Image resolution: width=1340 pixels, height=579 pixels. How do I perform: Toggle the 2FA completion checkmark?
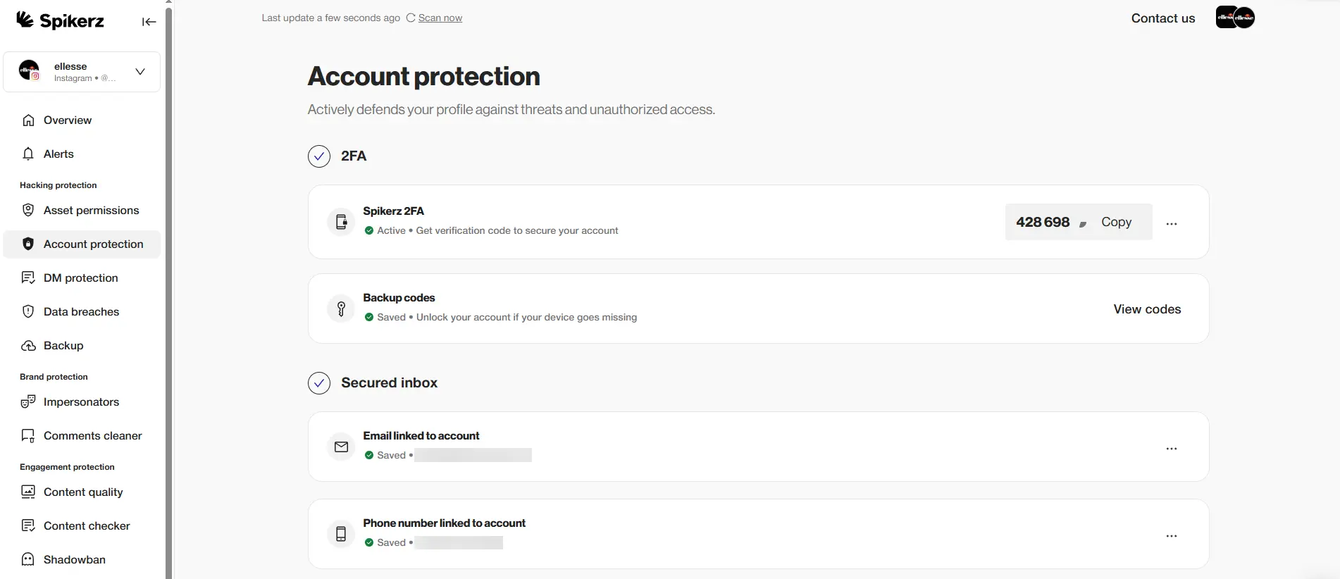click(x=319, y=156)
